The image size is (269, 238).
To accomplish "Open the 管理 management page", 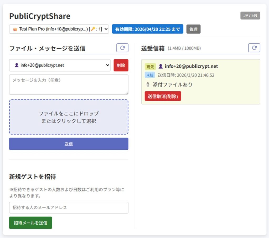I will coord(193,29).
